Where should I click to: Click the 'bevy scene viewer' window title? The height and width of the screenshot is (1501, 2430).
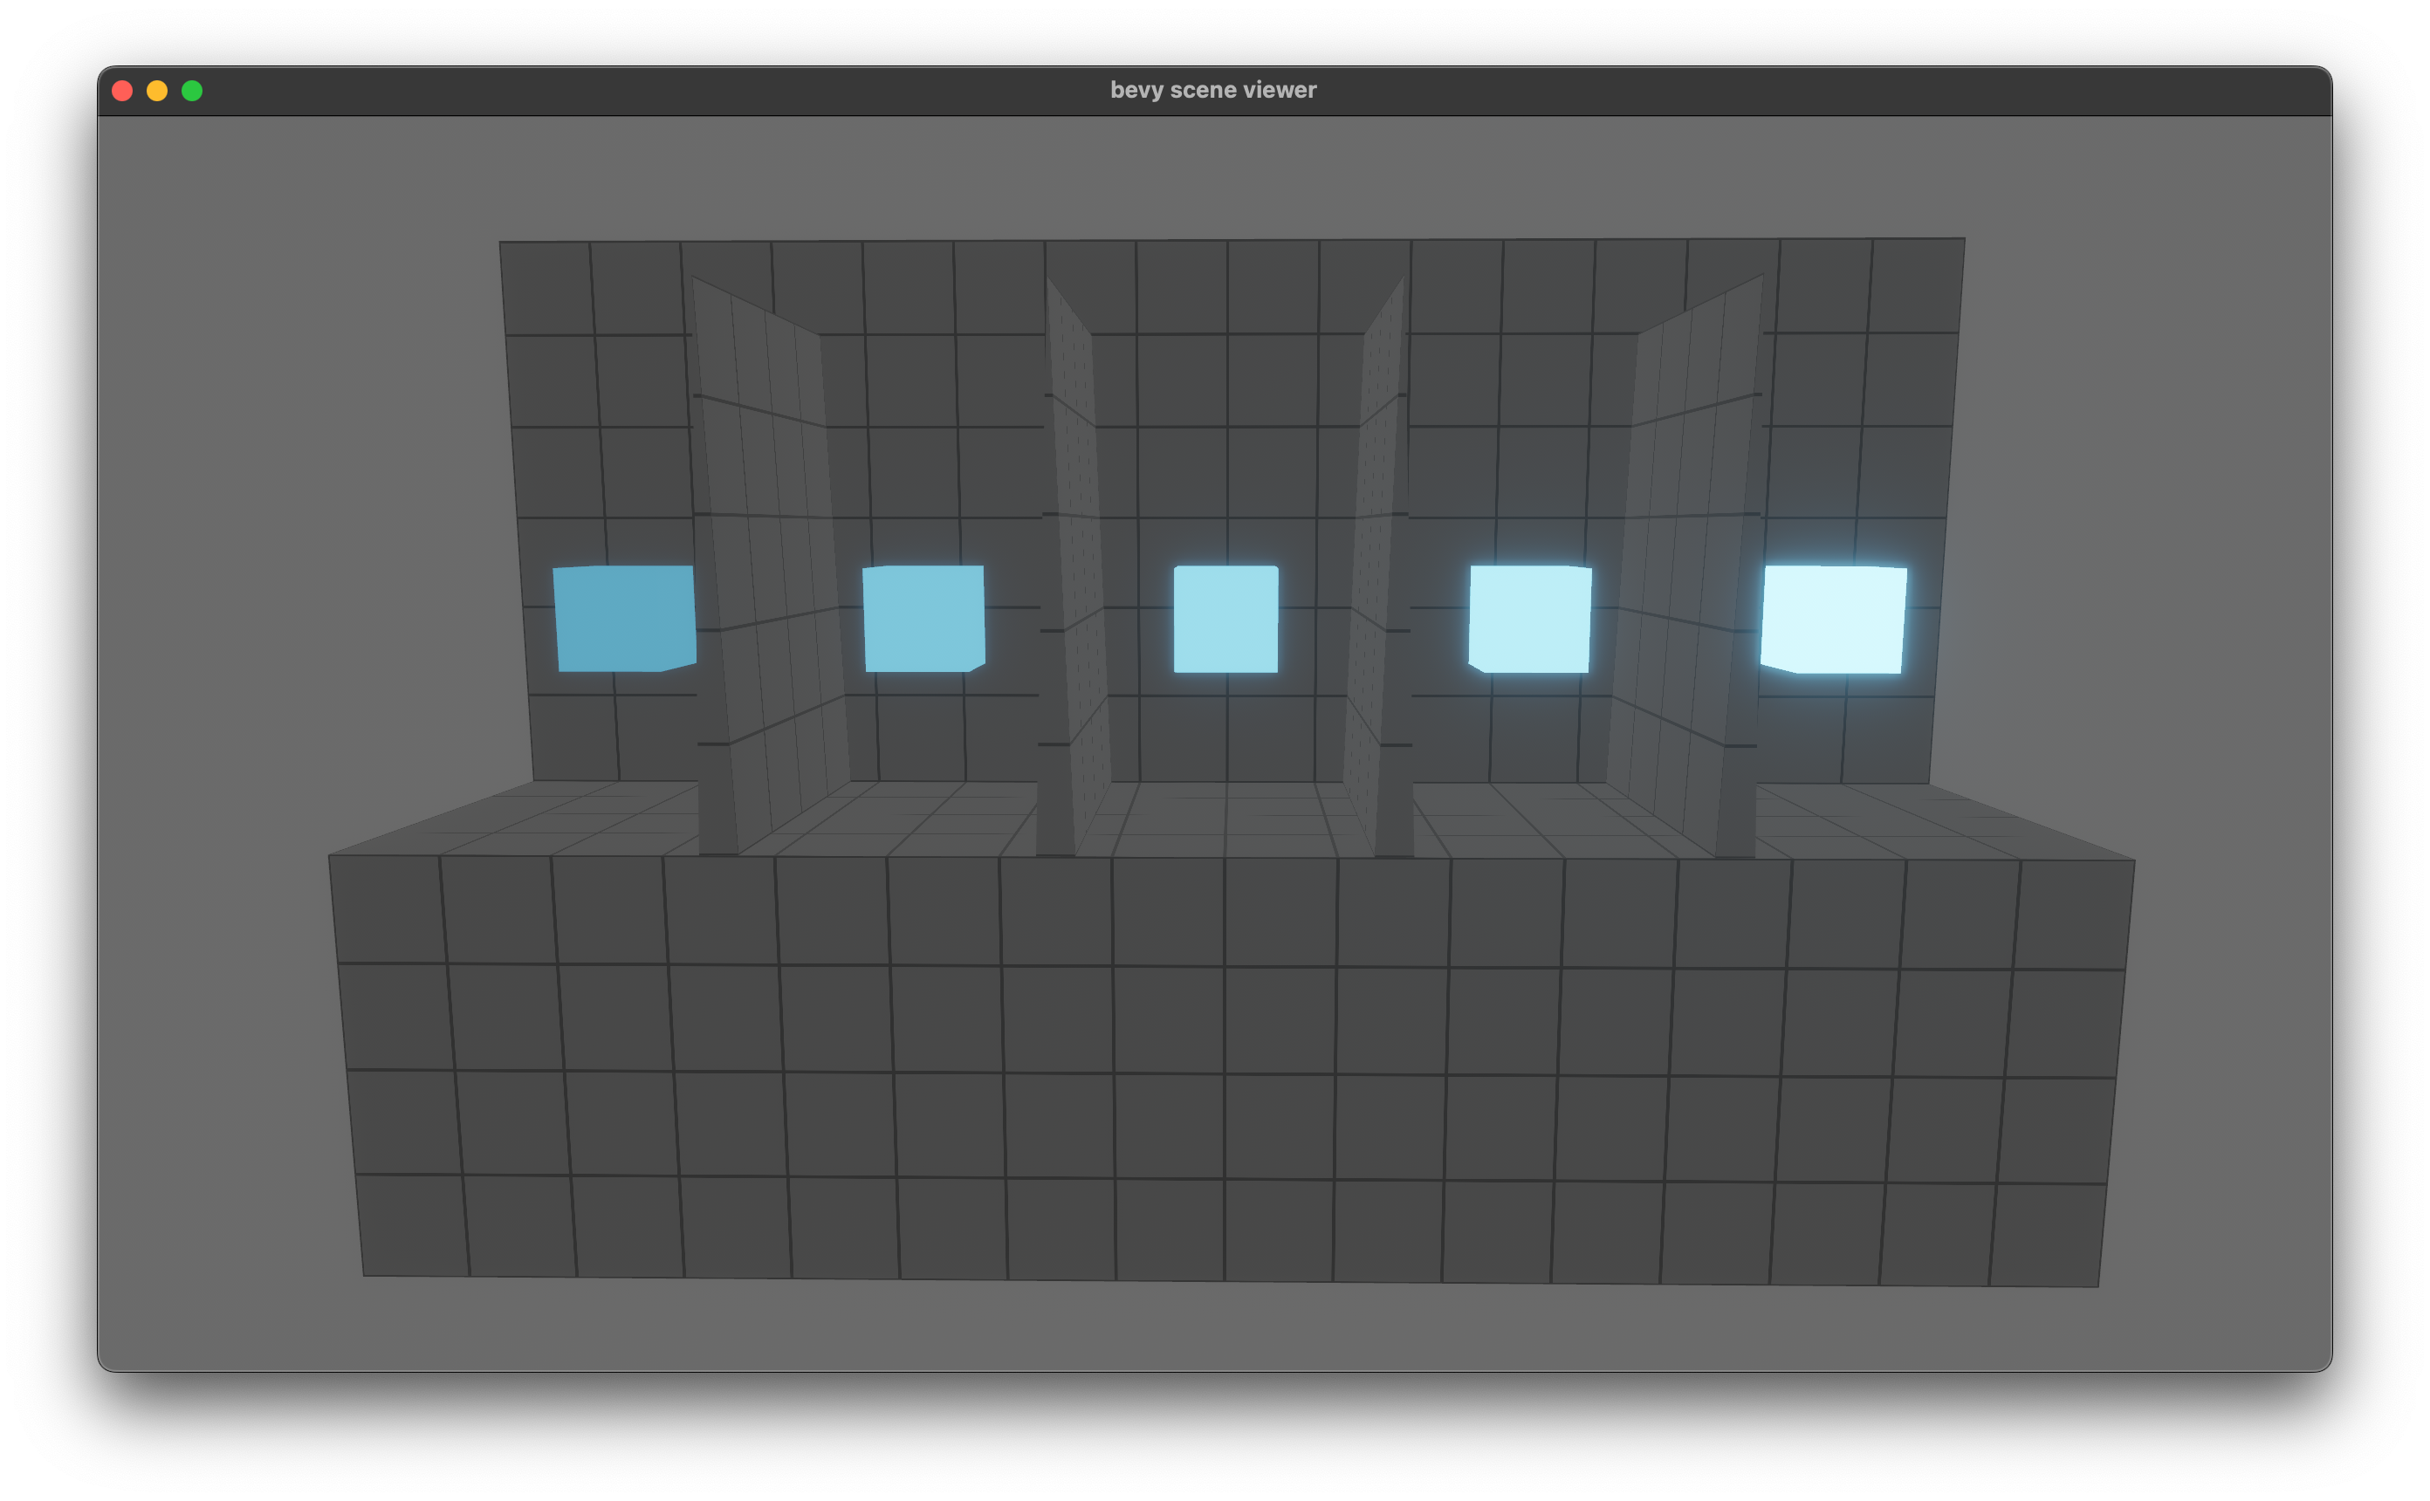point(1213,89)
